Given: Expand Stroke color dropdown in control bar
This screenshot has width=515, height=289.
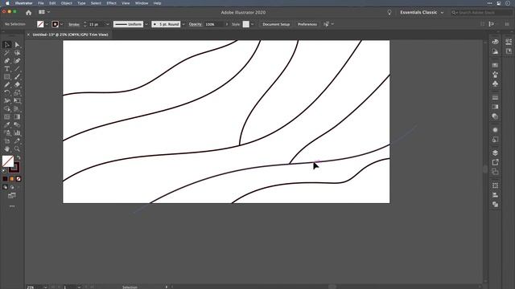Looking at the screenshot, I should point(61,24).
